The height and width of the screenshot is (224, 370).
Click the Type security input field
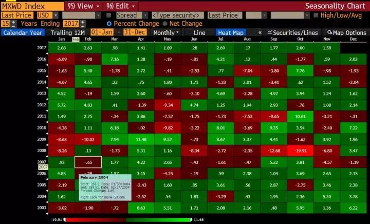(x=170, y=15)
